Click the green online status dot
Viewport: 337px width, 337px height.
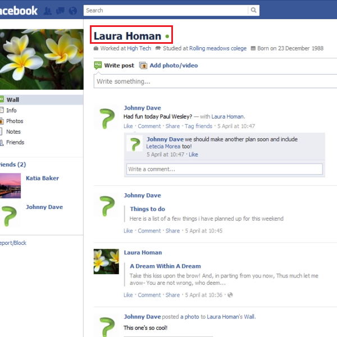coord(167,37)
